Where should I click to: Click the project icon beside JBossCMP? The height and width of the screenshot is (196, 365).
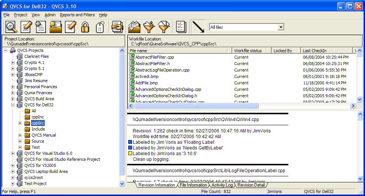pyautogui.click(x=20, y=75)
